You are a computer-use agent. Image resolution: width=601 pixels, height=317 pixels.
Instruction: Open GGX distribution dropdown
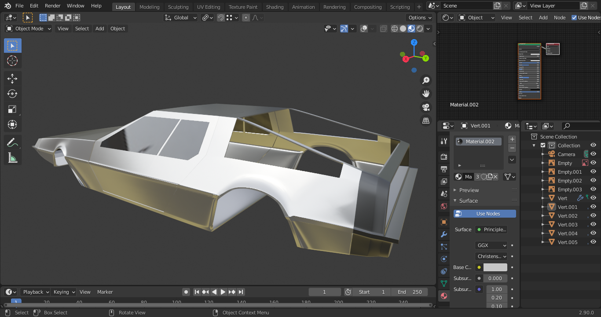point(491,245)
